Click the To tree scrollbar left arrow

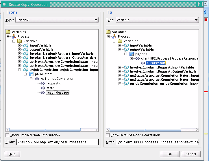tap(108, 130)
